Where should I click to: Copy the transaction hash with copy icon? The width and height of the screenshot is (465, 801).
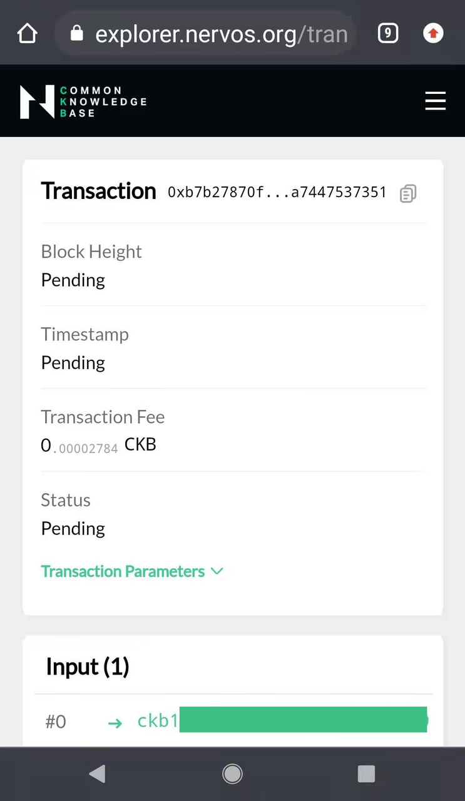pos(408,193)
